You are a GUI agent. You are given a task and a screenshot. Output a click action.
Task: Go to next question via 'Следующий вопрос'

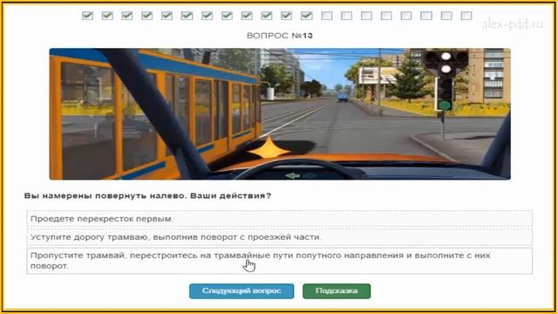(x=242, y=290)
